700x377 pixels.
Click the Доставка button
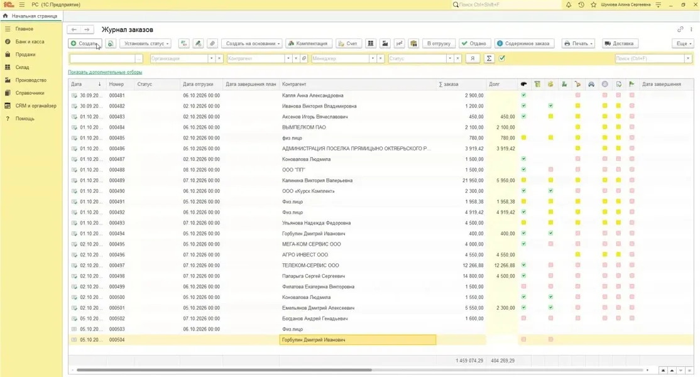click(x=619, y=44)
